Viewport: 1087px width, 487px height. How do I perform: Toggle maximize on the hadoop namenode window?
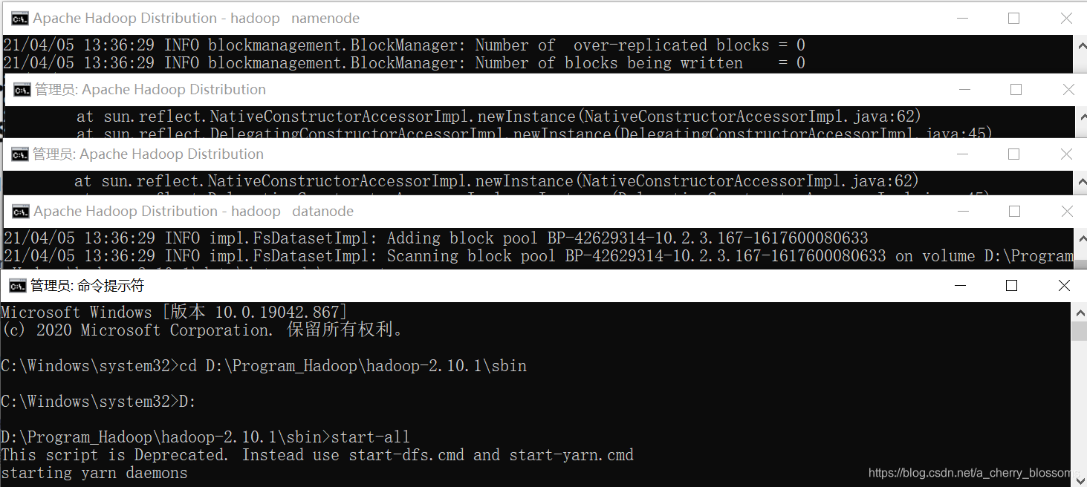click(1013, 18)
